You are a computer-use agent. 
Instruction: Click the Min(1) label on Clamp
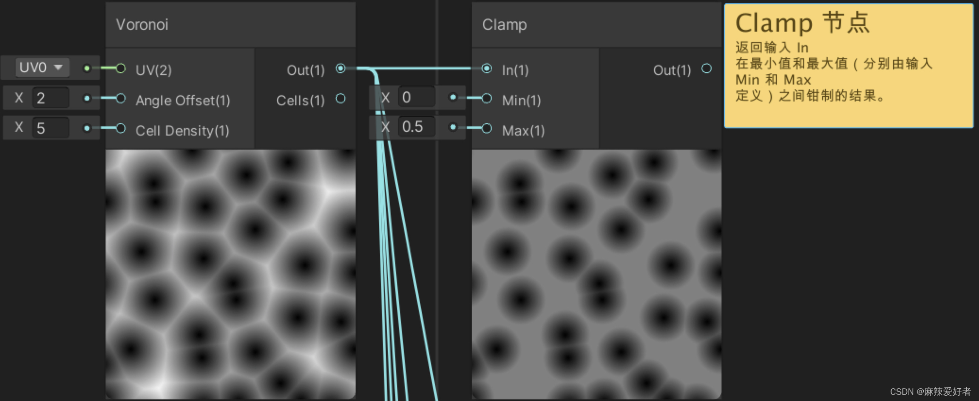click(521, 101)
